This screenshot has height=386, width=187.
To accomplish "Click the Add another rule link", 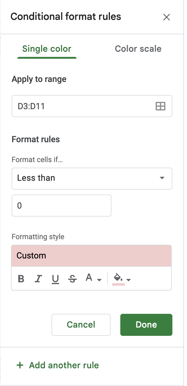I will pyautogui.click(x=64, y=365).
